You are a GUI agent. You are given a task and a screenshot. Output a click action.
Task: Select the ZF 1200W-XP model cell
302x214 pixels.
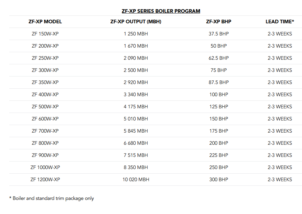pyautogui.click(x=45, y=180)
